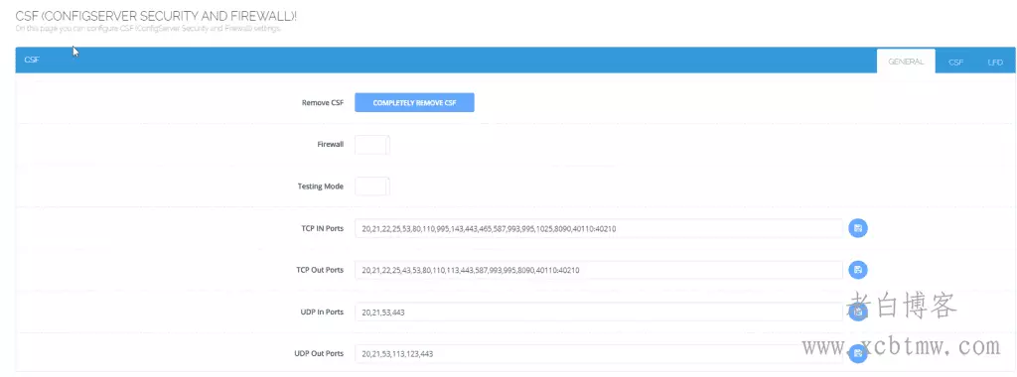The width and height of the screenshot is (1017, 377).
Task: Click the Completely Remove CSF button
Action: point(414,102)
